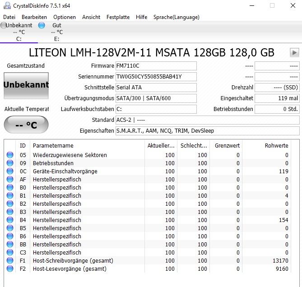Click raw value 13170 in row F1

click(280, 261)
